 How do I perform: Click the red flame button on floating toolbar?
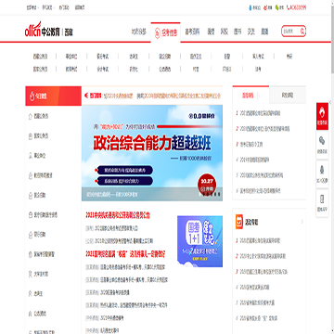click(x=322, y=116)
